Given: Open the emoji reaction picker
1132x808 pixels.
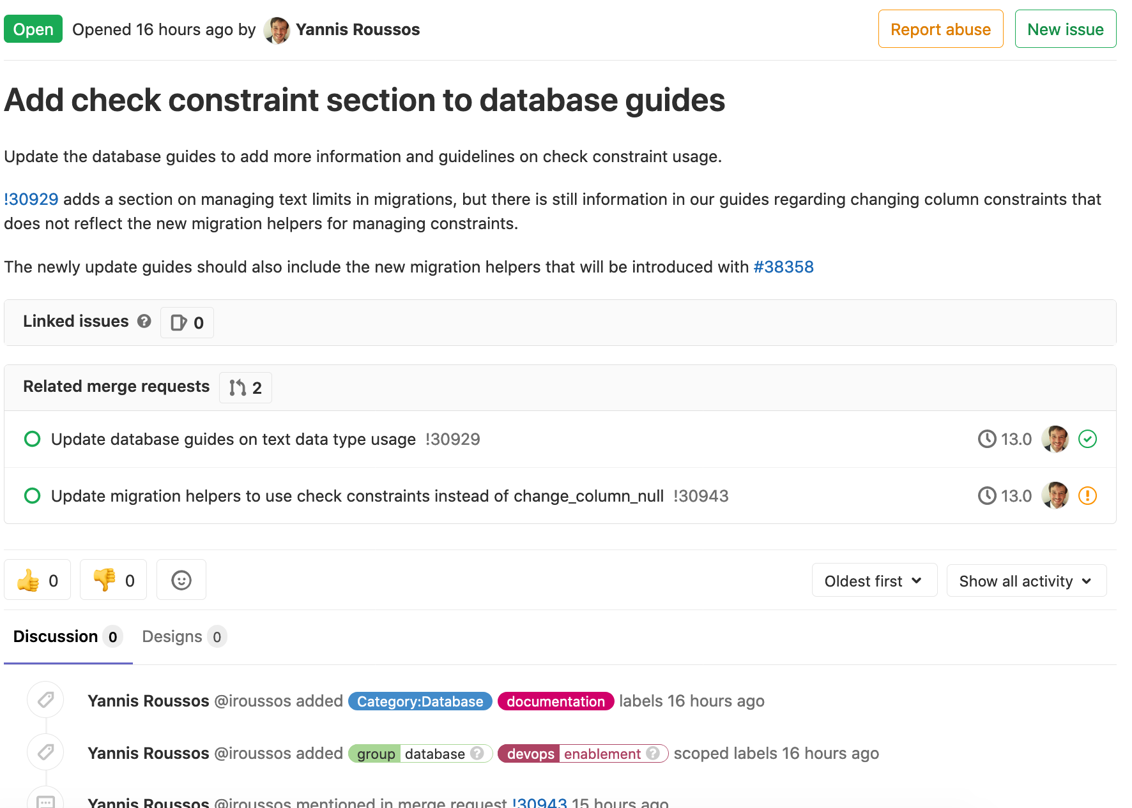Looking at the screenshot, I should point(181,580).
